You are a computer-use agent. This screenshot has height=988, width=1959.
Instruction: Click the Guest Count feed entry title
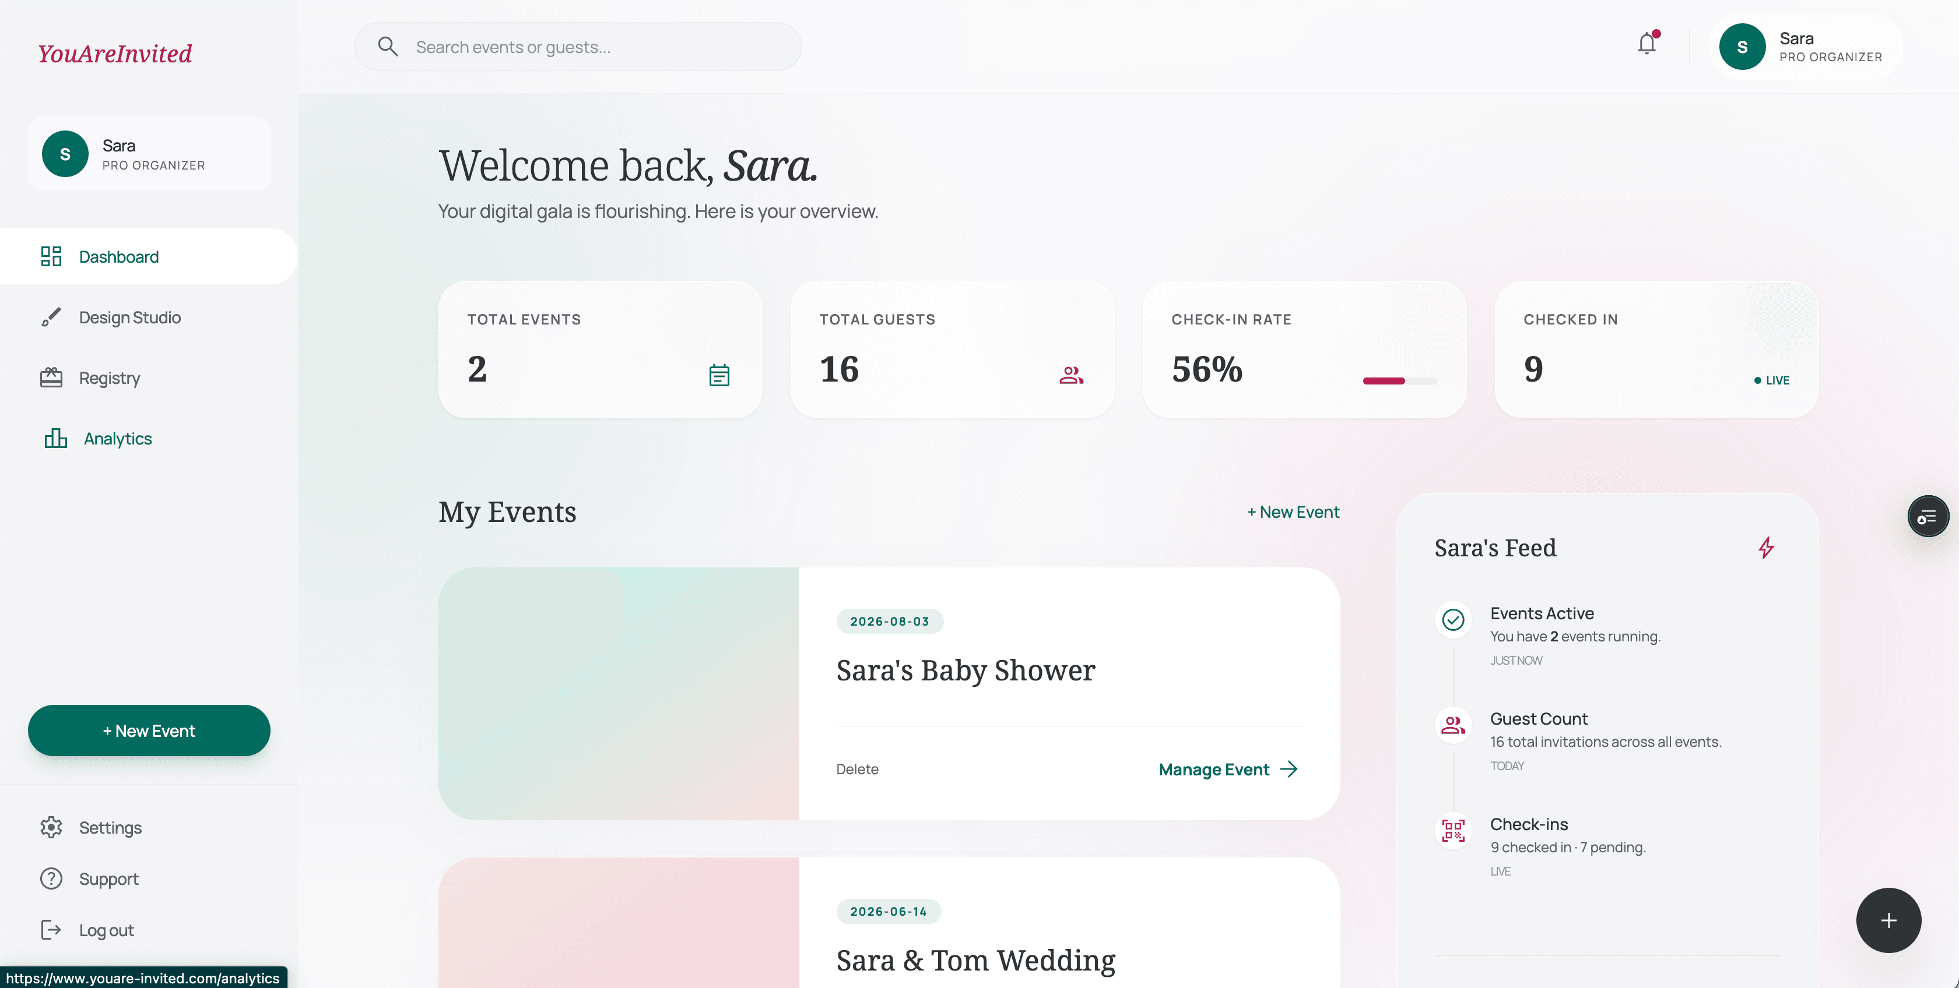coord(1539,719)
